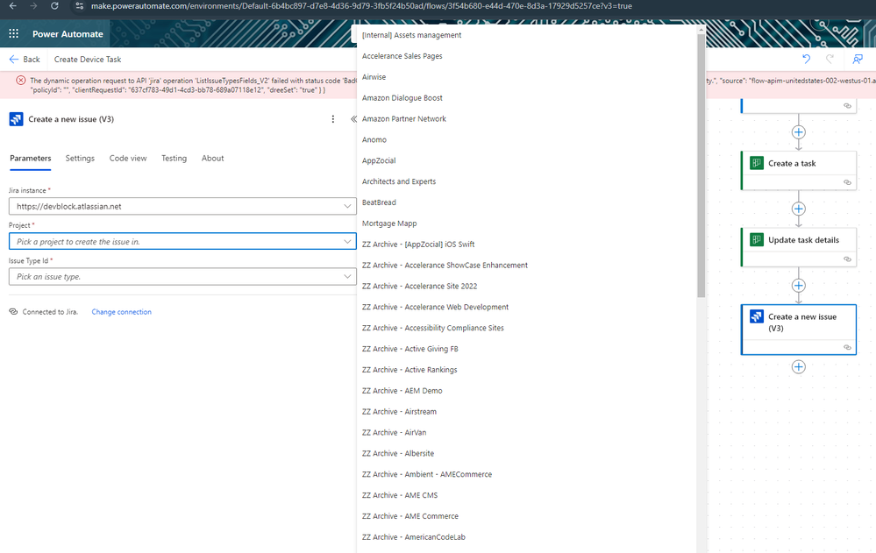The image size is (876, 553).
Task: Open the Testing tab
Action: pyautogui.click(x=174, y=158)
